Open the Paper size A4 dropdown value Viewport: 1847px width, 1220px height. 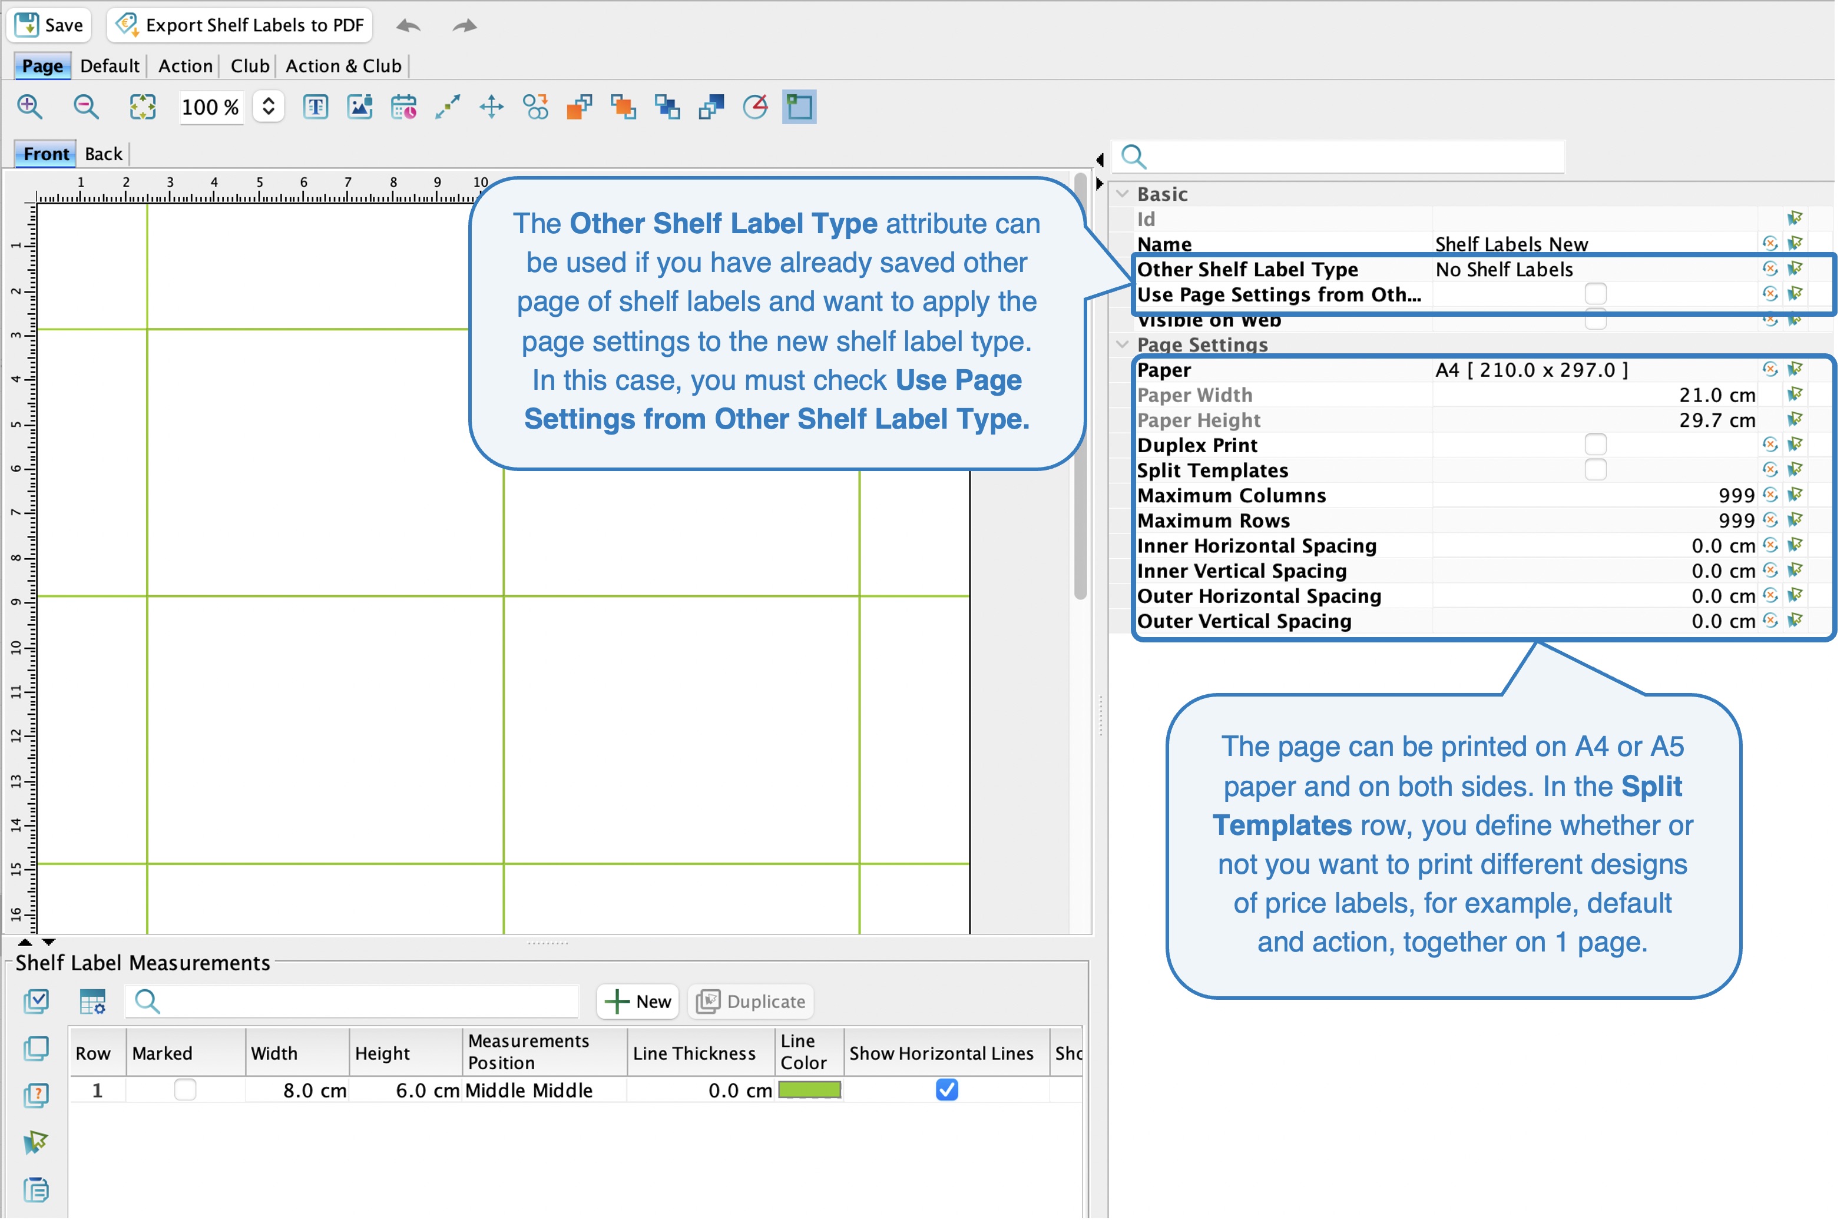[x=1595, y=370]
